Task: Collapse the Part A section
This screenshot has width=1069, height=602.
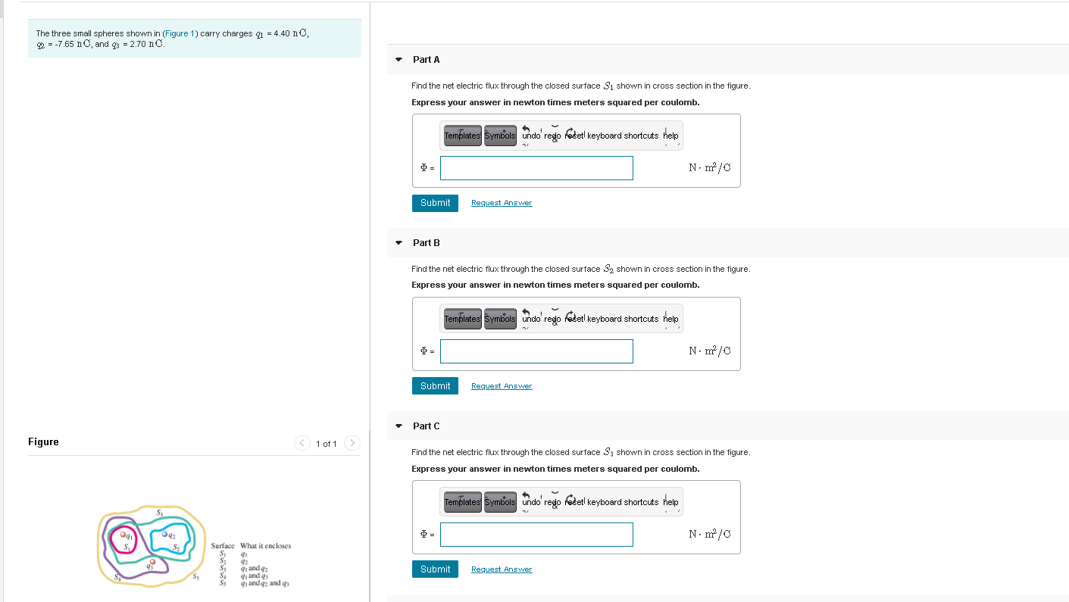Action: pyautogui.click(x=399, y=59)
